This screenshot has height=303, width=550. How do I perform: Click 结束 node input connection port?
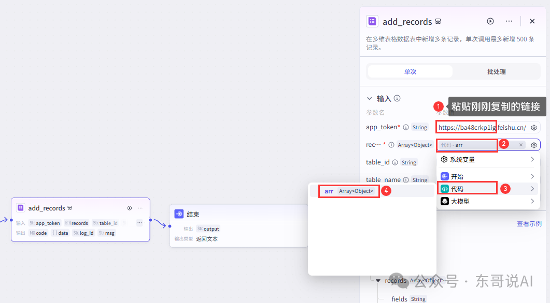point(170,226)
